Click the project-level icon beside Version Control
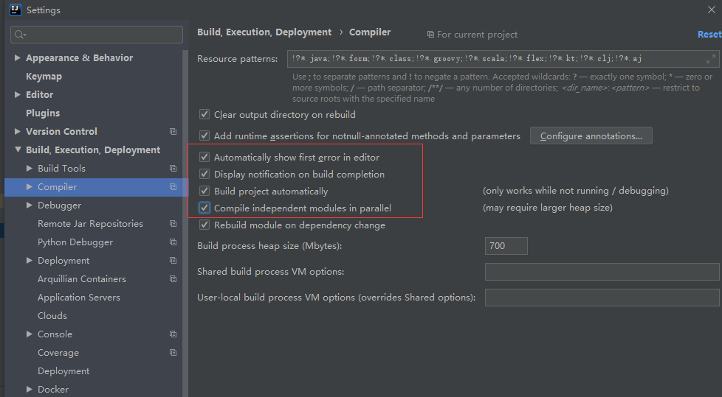The height and width of the screenshot is (397, 722). click(x=173, y=131)
